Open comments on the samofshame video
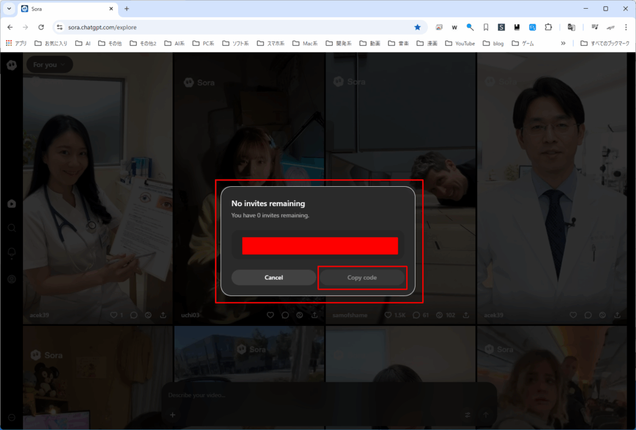 click(417, 315)
